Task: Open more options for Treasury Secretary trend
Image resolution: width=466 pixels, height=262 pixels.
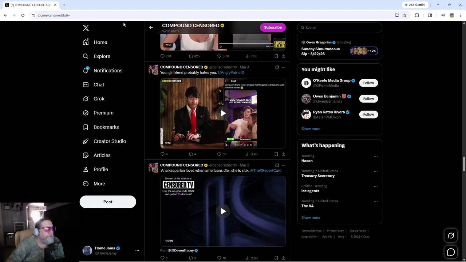Action: (376, 171)
